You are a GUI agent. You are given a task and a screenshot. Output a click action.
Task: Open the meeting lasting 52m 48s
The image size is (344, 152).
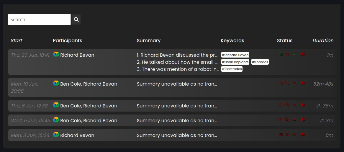(x=172, y=87)
